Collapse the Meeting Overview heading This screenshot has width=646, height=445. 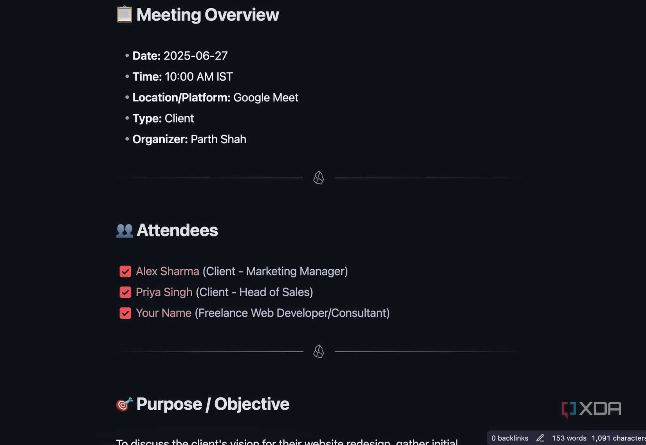[208, 14]
